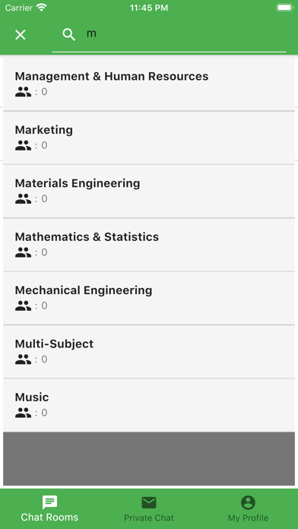This screenshot has height=529, width=298.
Task: Join the Mechanical Engineering room
Action: 149,298
